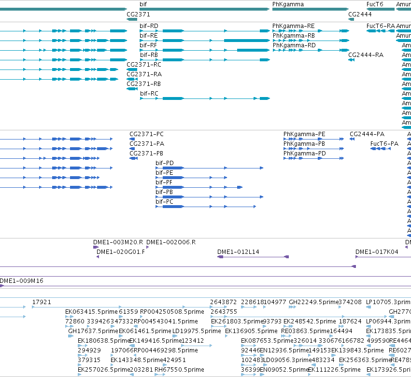Select protein bif-PD
Viewport: 411px width, 377px height.
click(x=209, y=168)
